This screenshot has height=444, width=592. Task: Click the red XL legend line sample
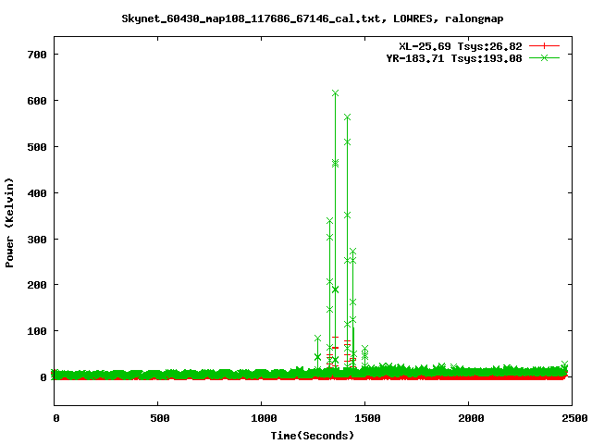coord(544,46)
